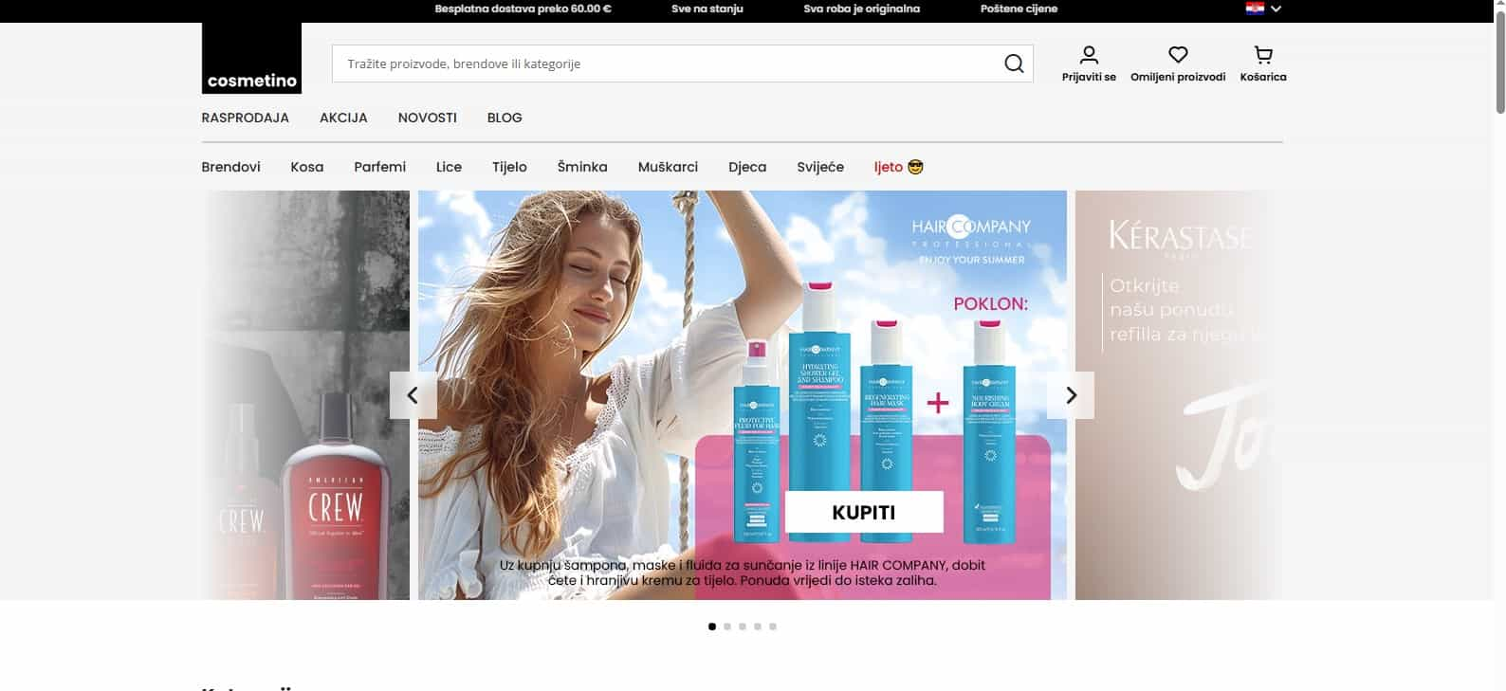Viewport: 1506px width, 691px height.
Task: Open the Kérastase banner slide
Action: click(1179, 395)
